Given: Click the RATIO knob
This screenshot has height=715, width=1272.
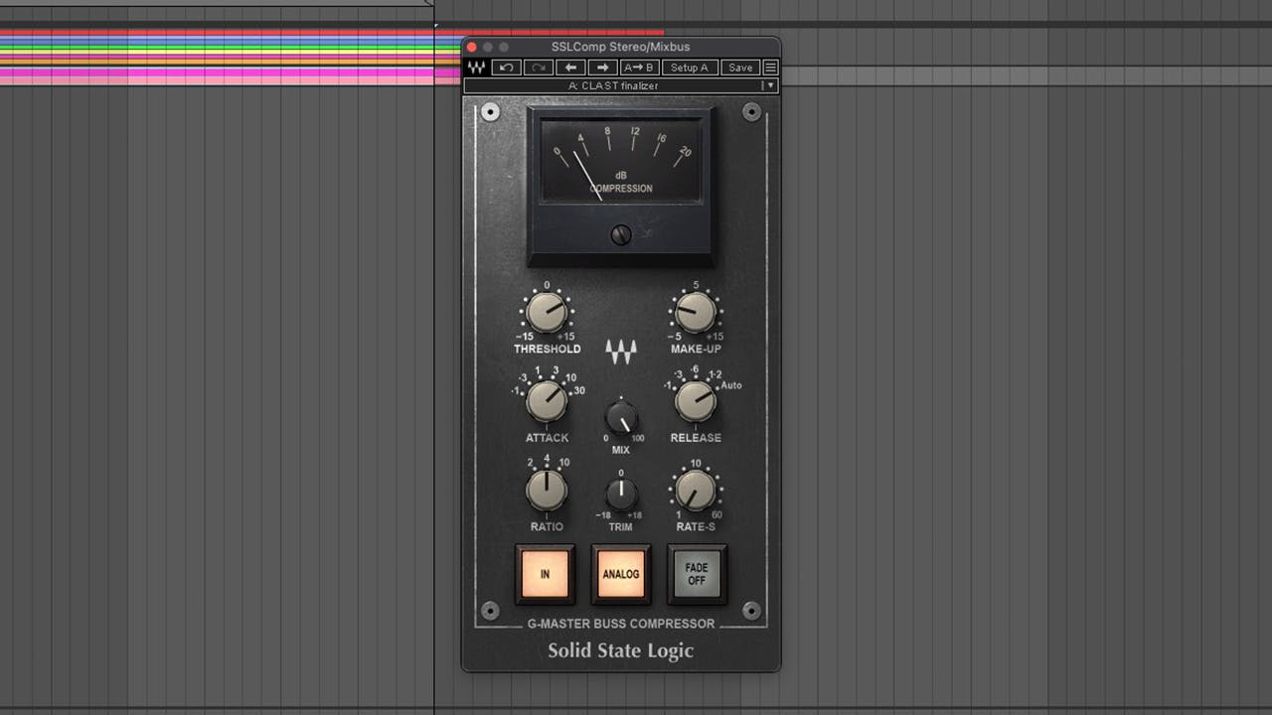Looking at the screenshot, I should coord(546,491).
